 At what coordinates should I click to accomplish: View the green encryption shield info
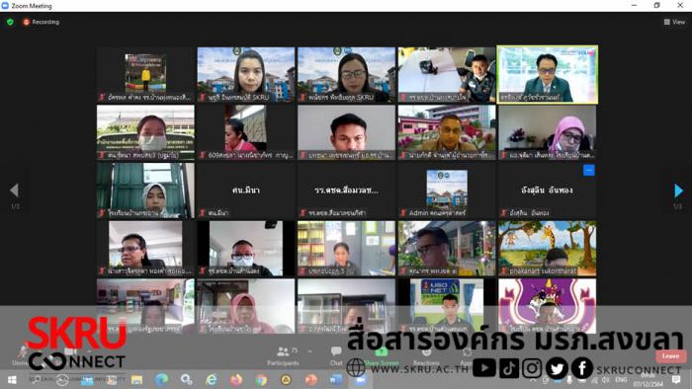[10, 22]
